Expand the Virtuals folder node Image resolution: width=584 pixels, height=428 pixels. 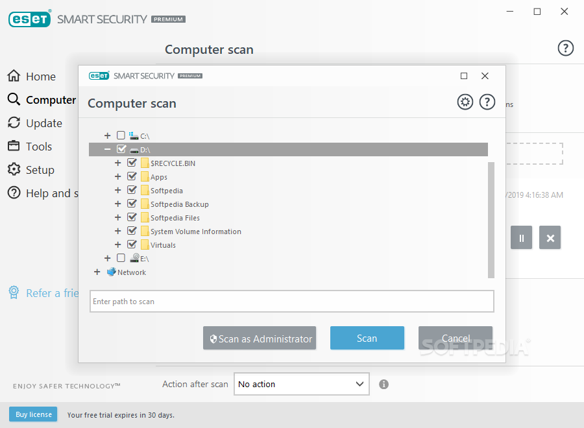click(x=117, y=244)
